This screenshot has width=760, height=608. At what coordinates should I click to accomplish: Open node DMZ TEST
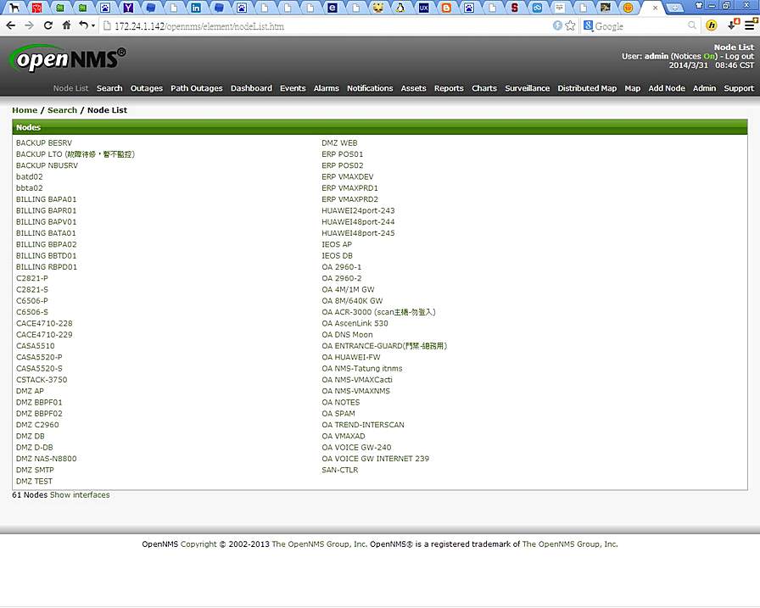click(34, 481)
